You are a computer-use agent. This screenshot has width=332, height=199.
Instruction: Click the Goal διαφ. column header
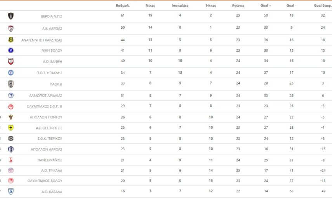[x=322, y=6]
